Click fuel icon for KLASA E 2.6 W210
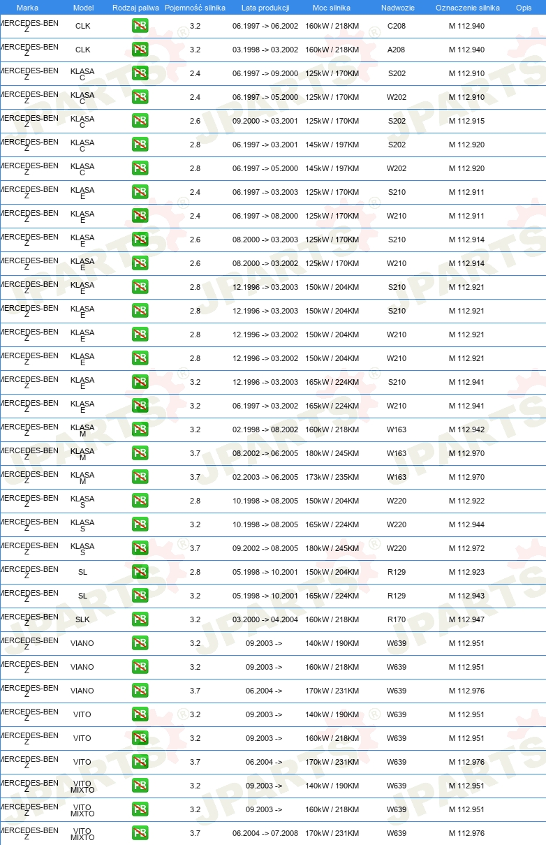Image resolution: width=546 pixels, height=845 pixels. (140, 264)
